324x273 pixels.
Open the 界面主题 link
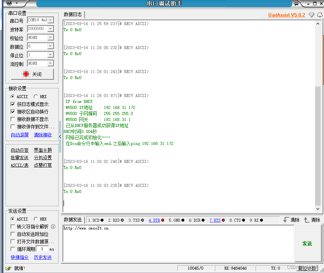pyautogui.click(x=43, y=150)
